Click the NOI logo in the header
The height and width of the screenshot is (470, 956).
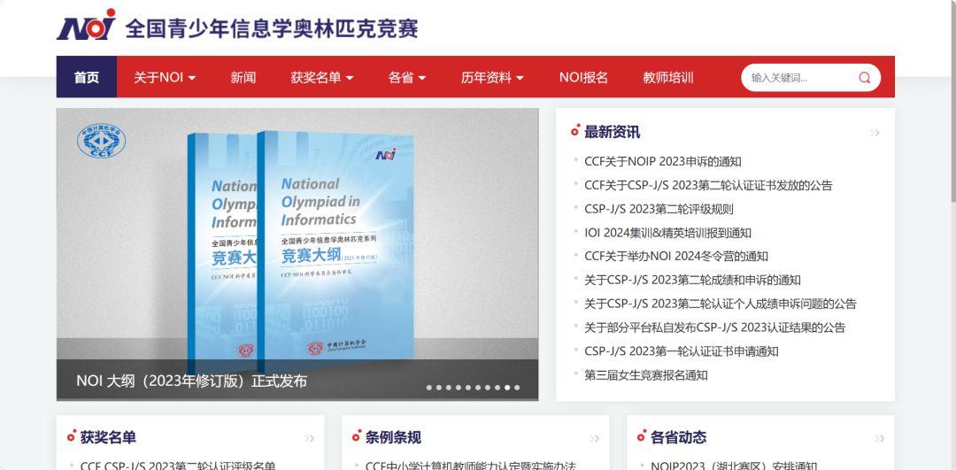[86, 25]
